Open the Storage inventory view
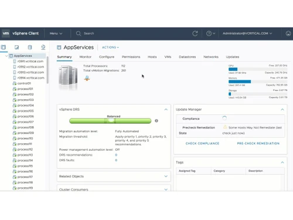This screenshot has height=220, width=293. tap(30, 47)
